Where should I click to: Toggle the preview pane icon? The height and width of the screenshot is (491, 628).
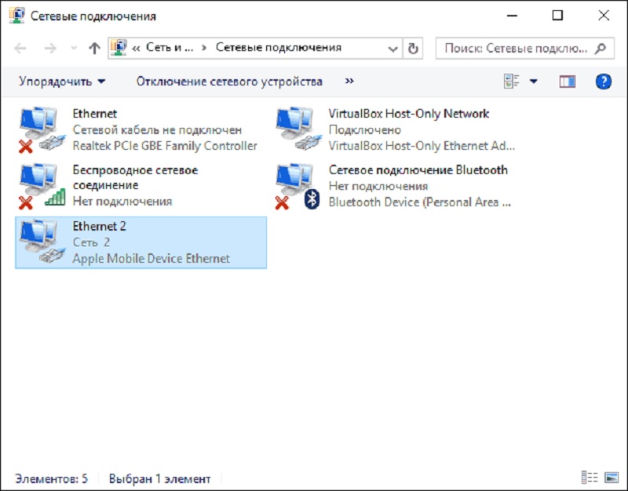(567, 82)
